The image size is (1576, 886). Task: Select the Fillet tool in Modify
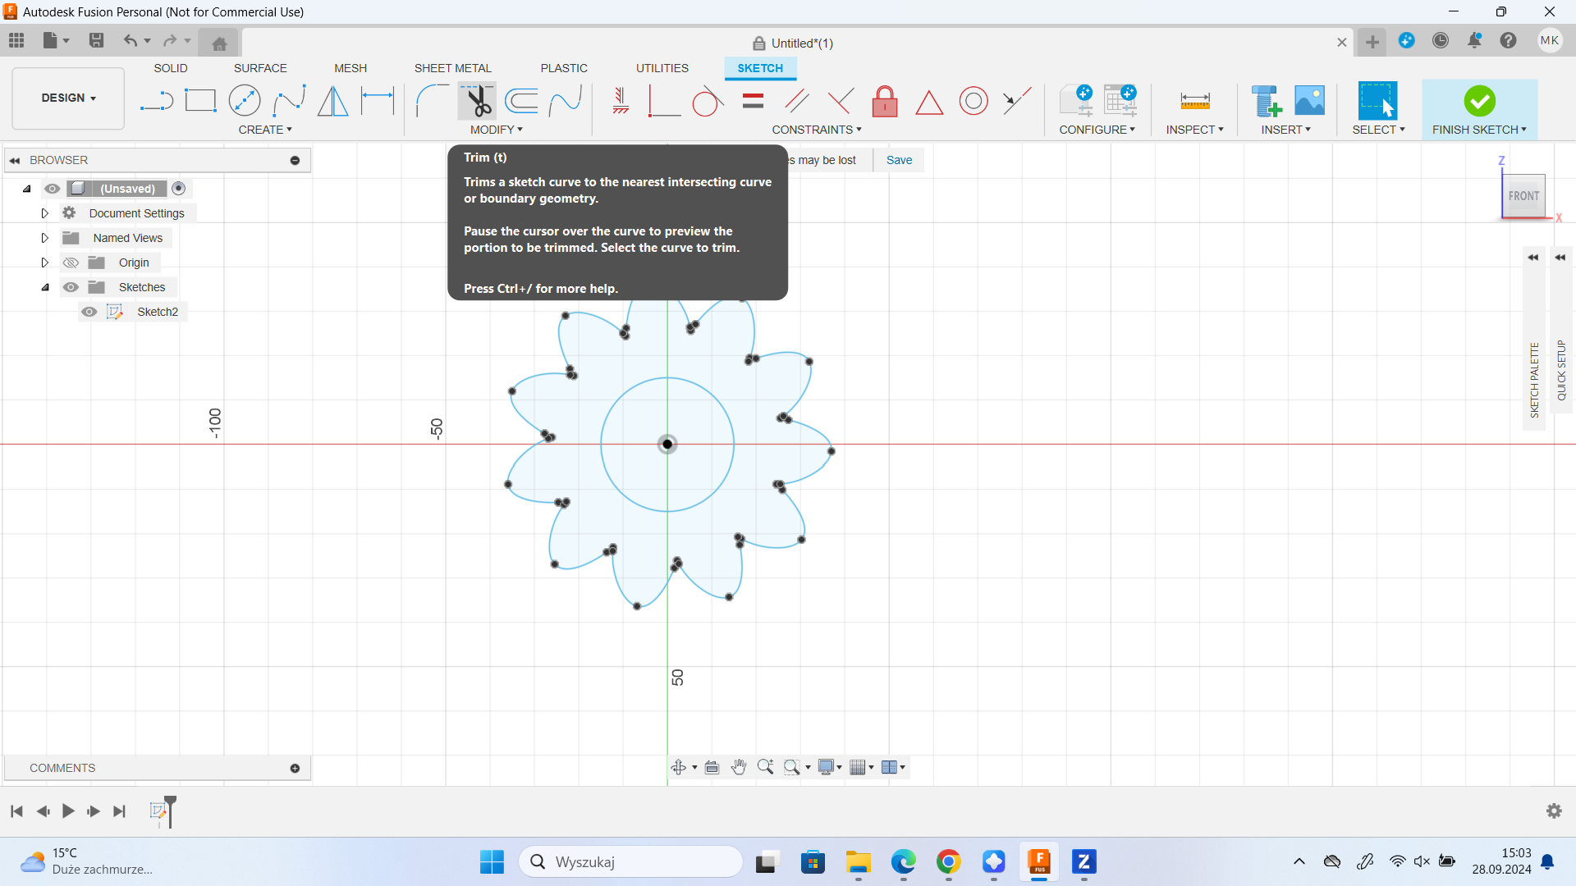pos(432,102)
